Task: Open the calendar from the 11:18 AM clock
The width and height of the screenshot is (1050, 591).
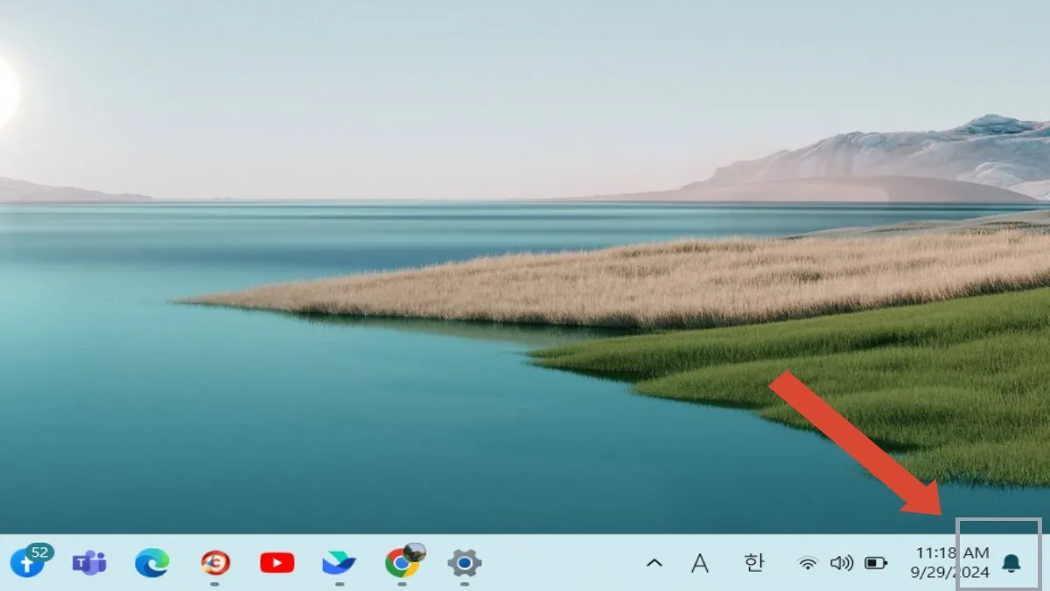Action: (x=952, y=563)
